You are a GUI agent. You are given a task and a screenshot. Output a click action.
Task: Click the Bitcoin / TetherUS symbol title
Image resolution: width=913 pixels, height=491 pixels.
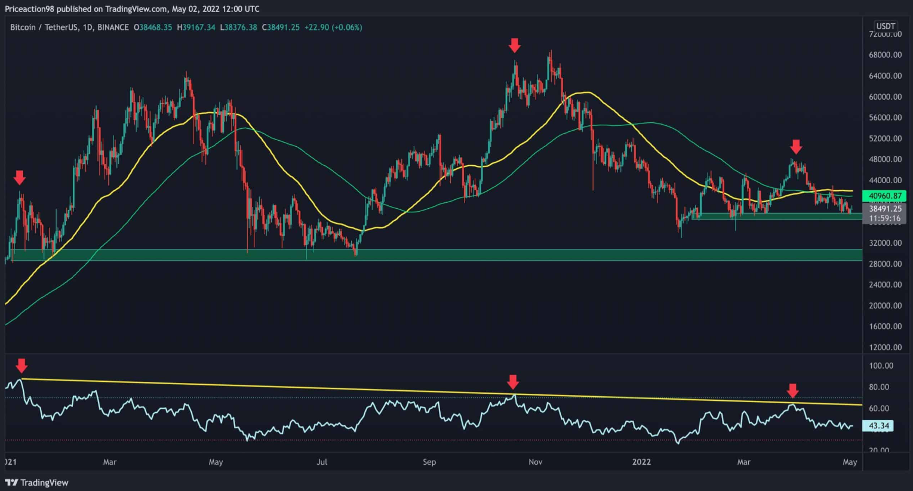click(69, 27)
